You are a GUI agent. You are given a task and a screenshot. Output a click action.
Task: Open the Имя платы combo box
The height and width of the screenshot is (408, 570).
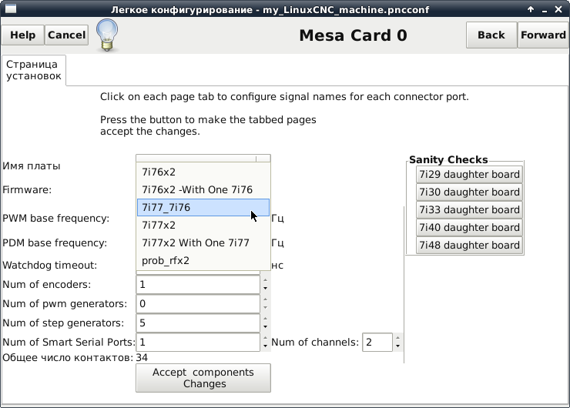203,159
